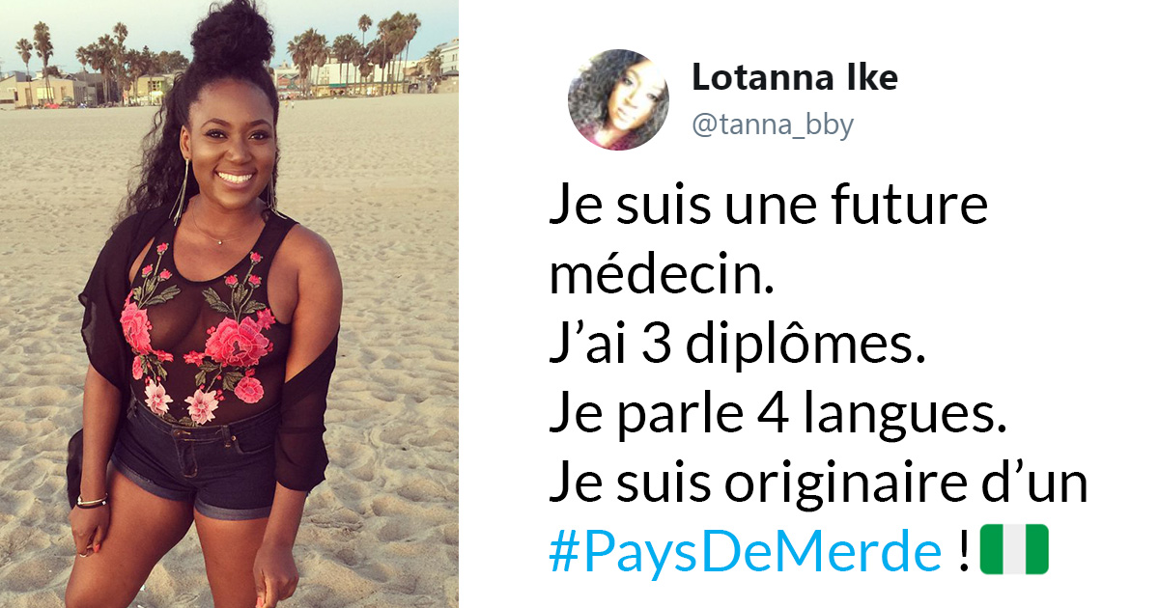Click the curly hair bun in photo

click(232, 37)
